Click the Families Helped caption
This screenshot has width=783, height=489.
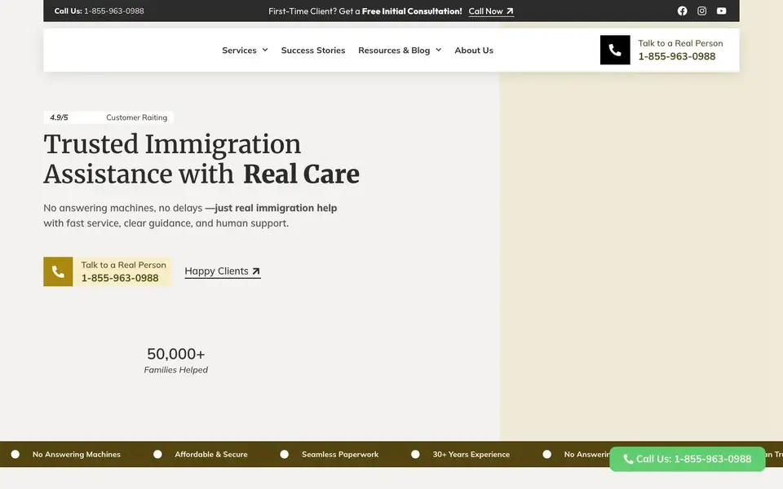tap(176, 370)
